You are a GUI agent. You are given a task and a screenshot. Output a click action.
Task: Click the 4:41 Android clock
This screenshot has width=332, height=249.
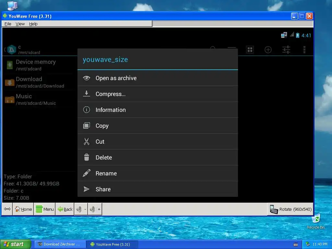coord(306,35)
